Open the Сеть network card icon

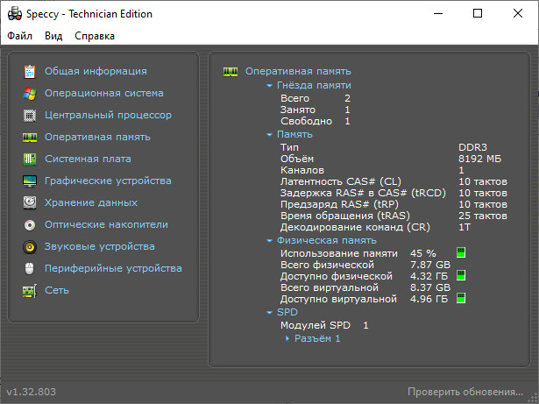[x=30, y=290]
